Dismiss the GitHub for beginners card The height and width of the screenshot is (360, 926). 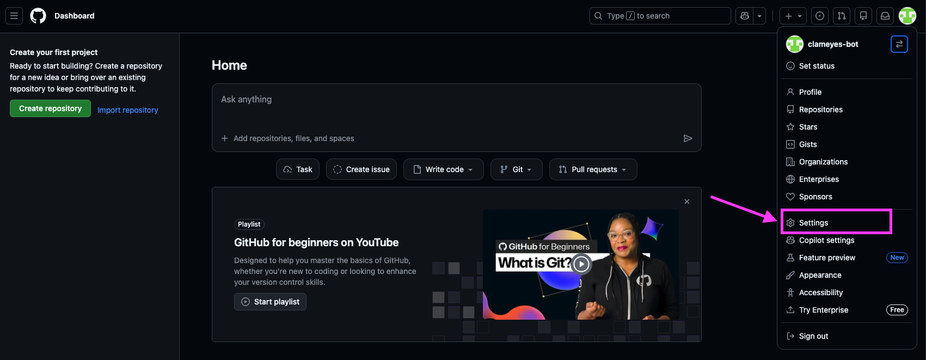[687, 202]
